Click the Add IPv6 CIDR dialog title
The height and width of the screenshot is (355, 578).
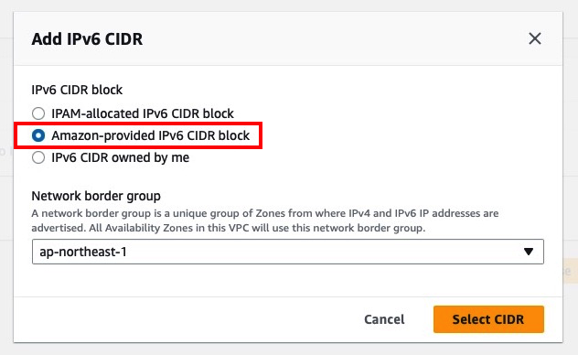(x=87, y=39)
